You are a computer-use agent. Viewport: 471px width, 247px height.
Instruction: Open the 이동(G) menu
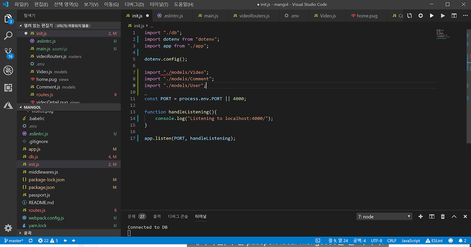(x=111, y=4)
